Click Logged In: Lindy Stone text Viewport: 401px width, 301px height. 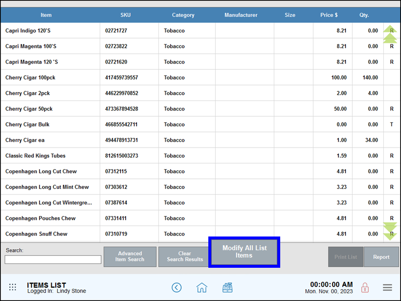tap(57, 291)
